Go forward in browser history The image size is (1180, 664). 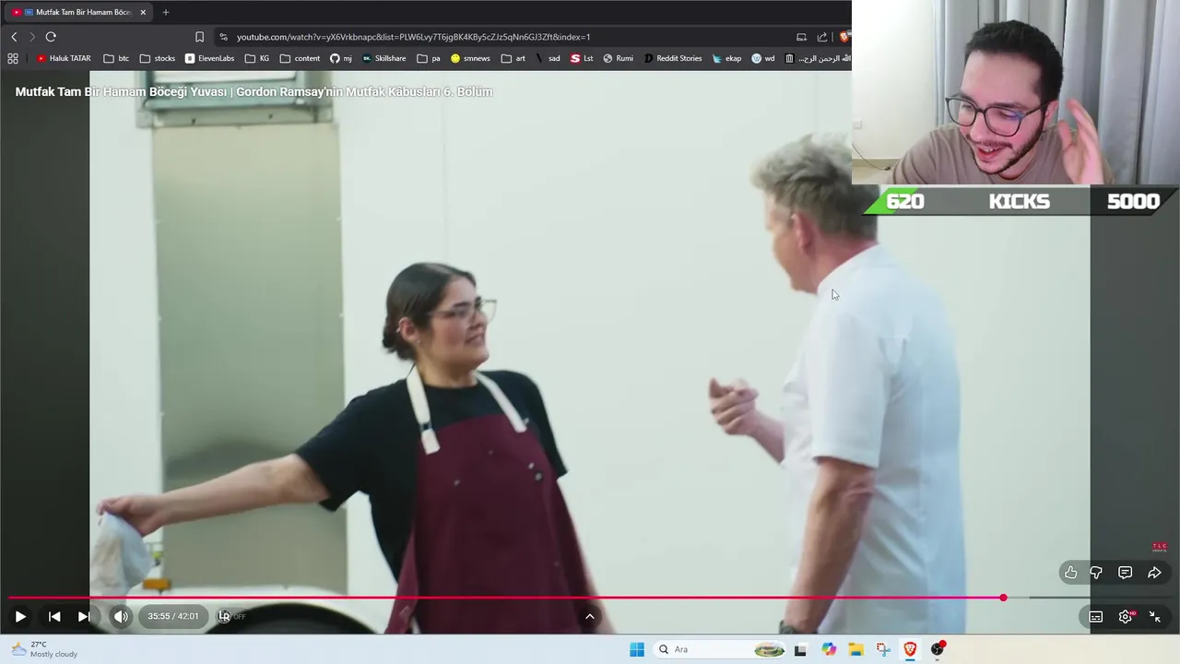click(x=31, y=37)
